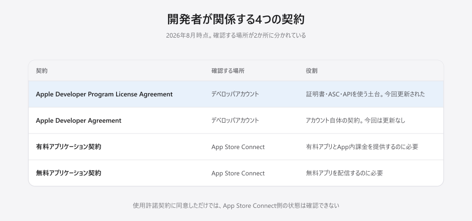The image size is (472, 221).
Task: Click the 無料アプリを配信するのに必要 cell
Action: 345,174
